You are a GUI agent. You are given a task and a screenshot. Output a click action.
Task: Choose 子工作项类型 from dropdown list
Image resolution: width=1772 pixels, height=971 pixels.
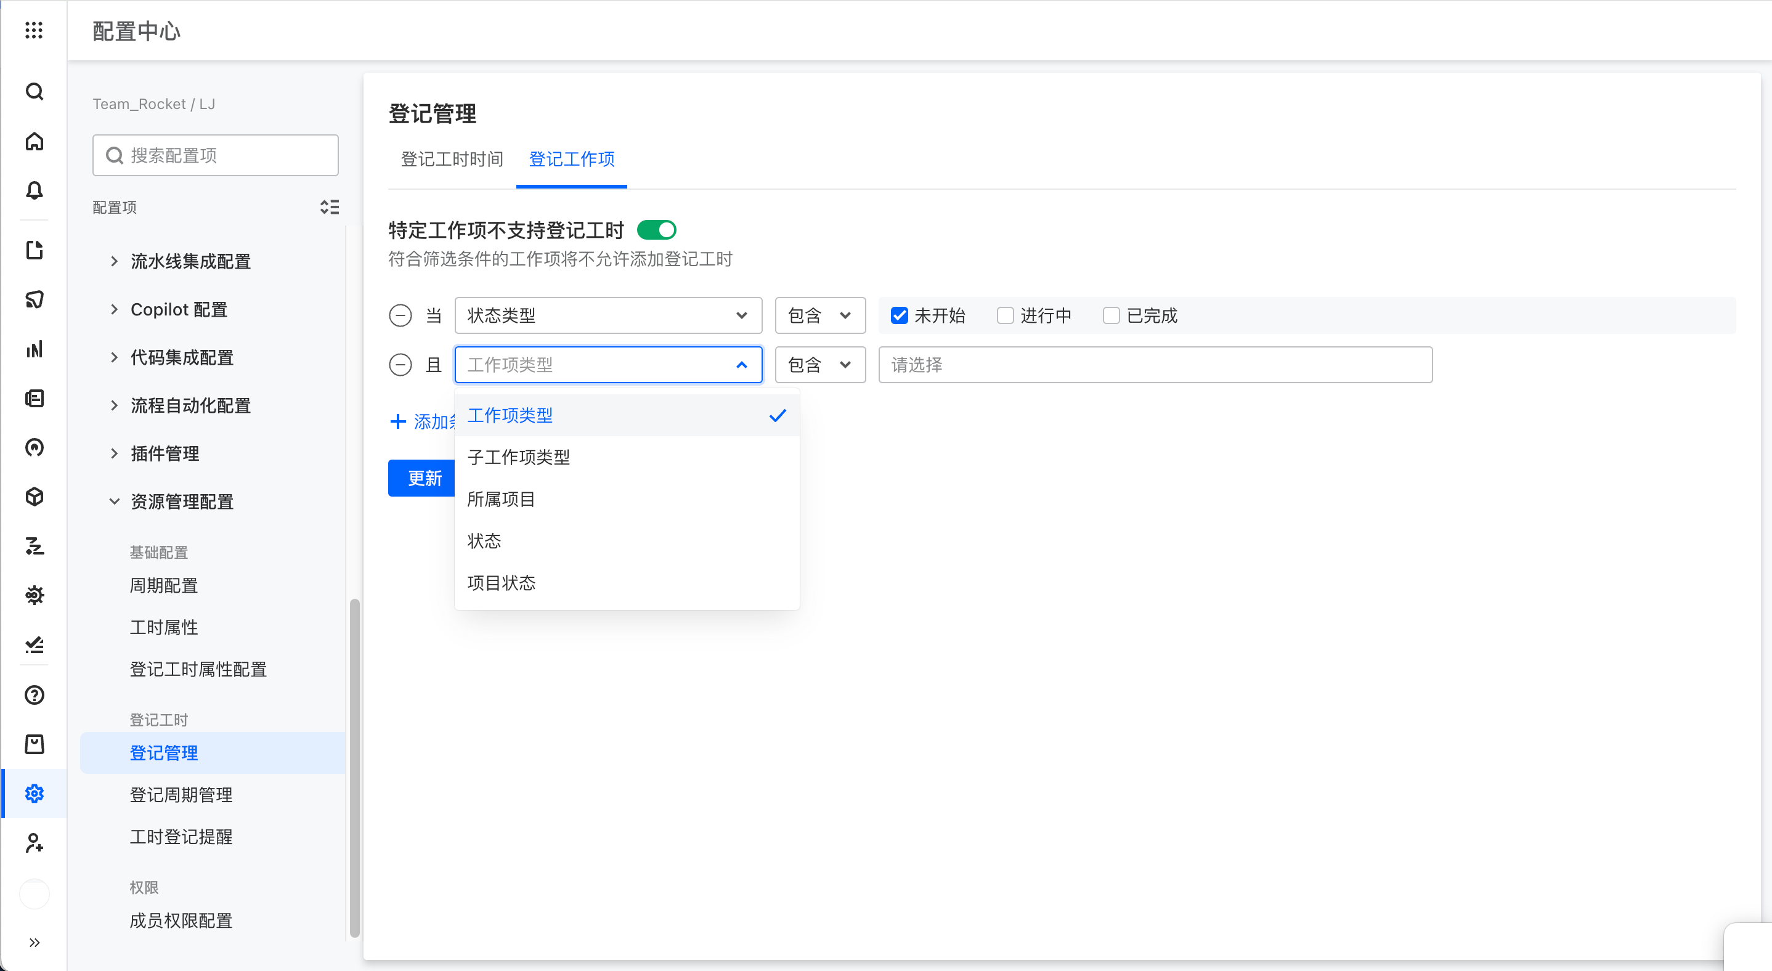(627, 457)
